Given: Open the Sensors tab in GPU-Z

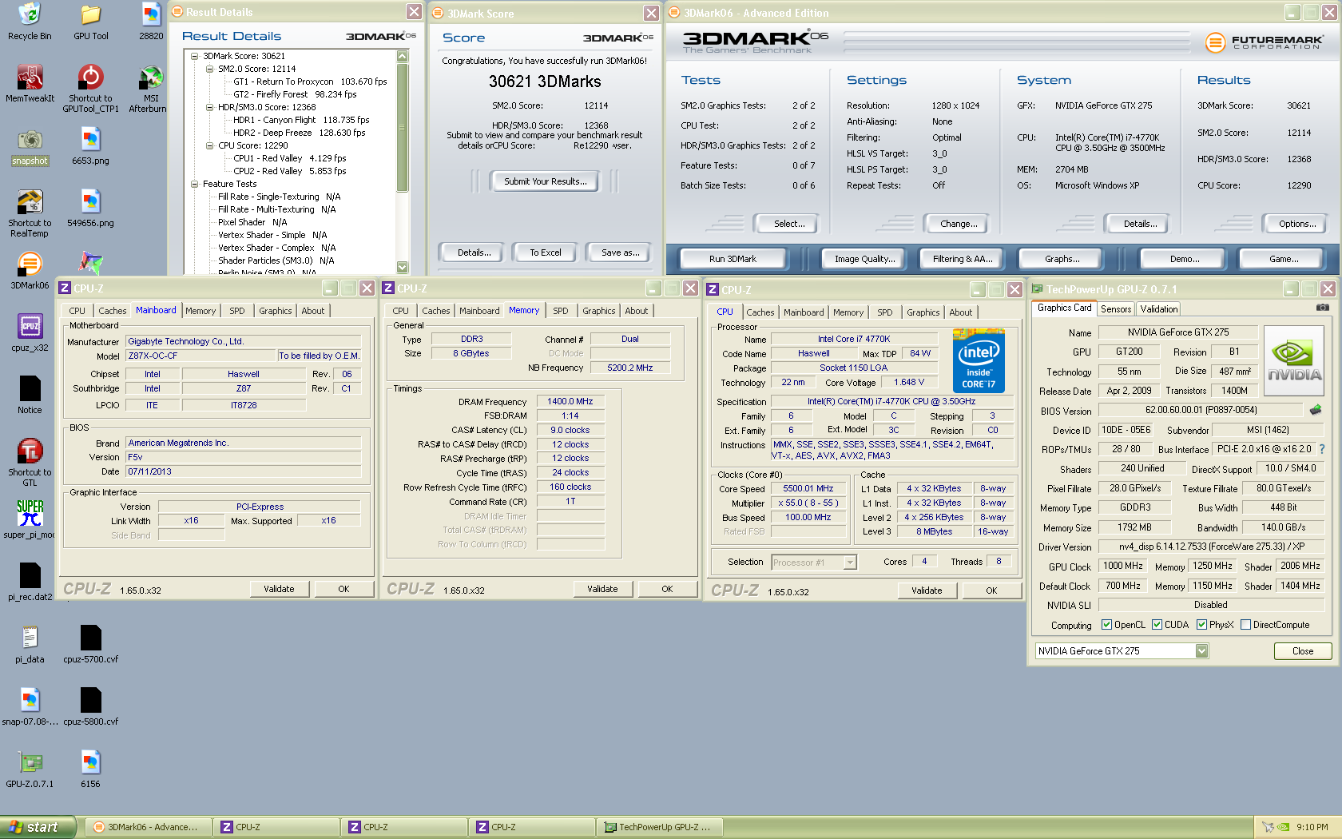Looking at the screenshot, I should coord(1116,309).
